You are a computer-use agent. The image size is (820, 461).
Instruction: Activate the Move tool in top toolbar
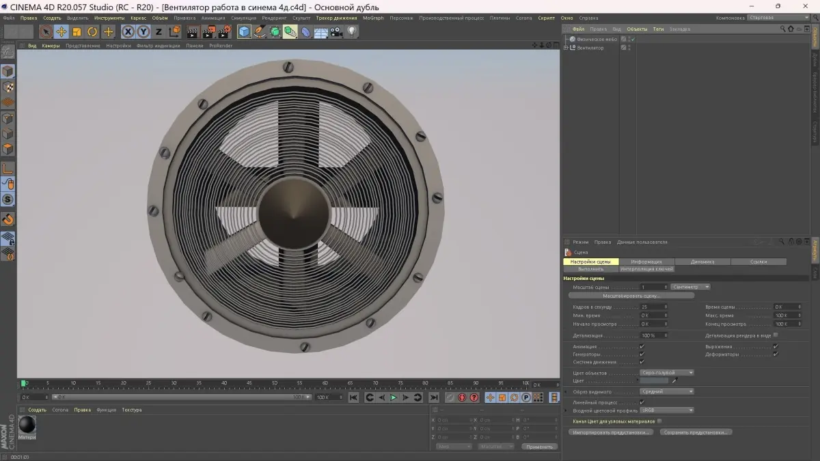pos(61,31)
